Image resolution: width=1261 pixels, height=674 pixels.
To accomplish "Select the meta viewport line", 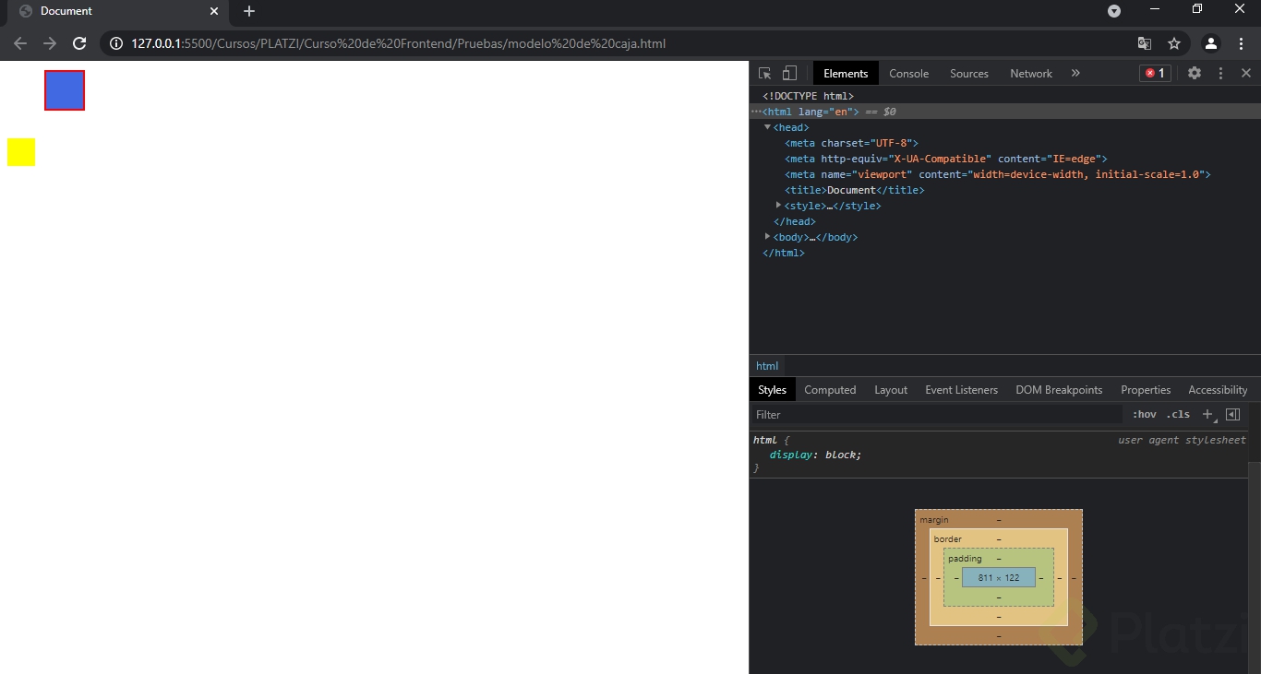I will (998, 174).
